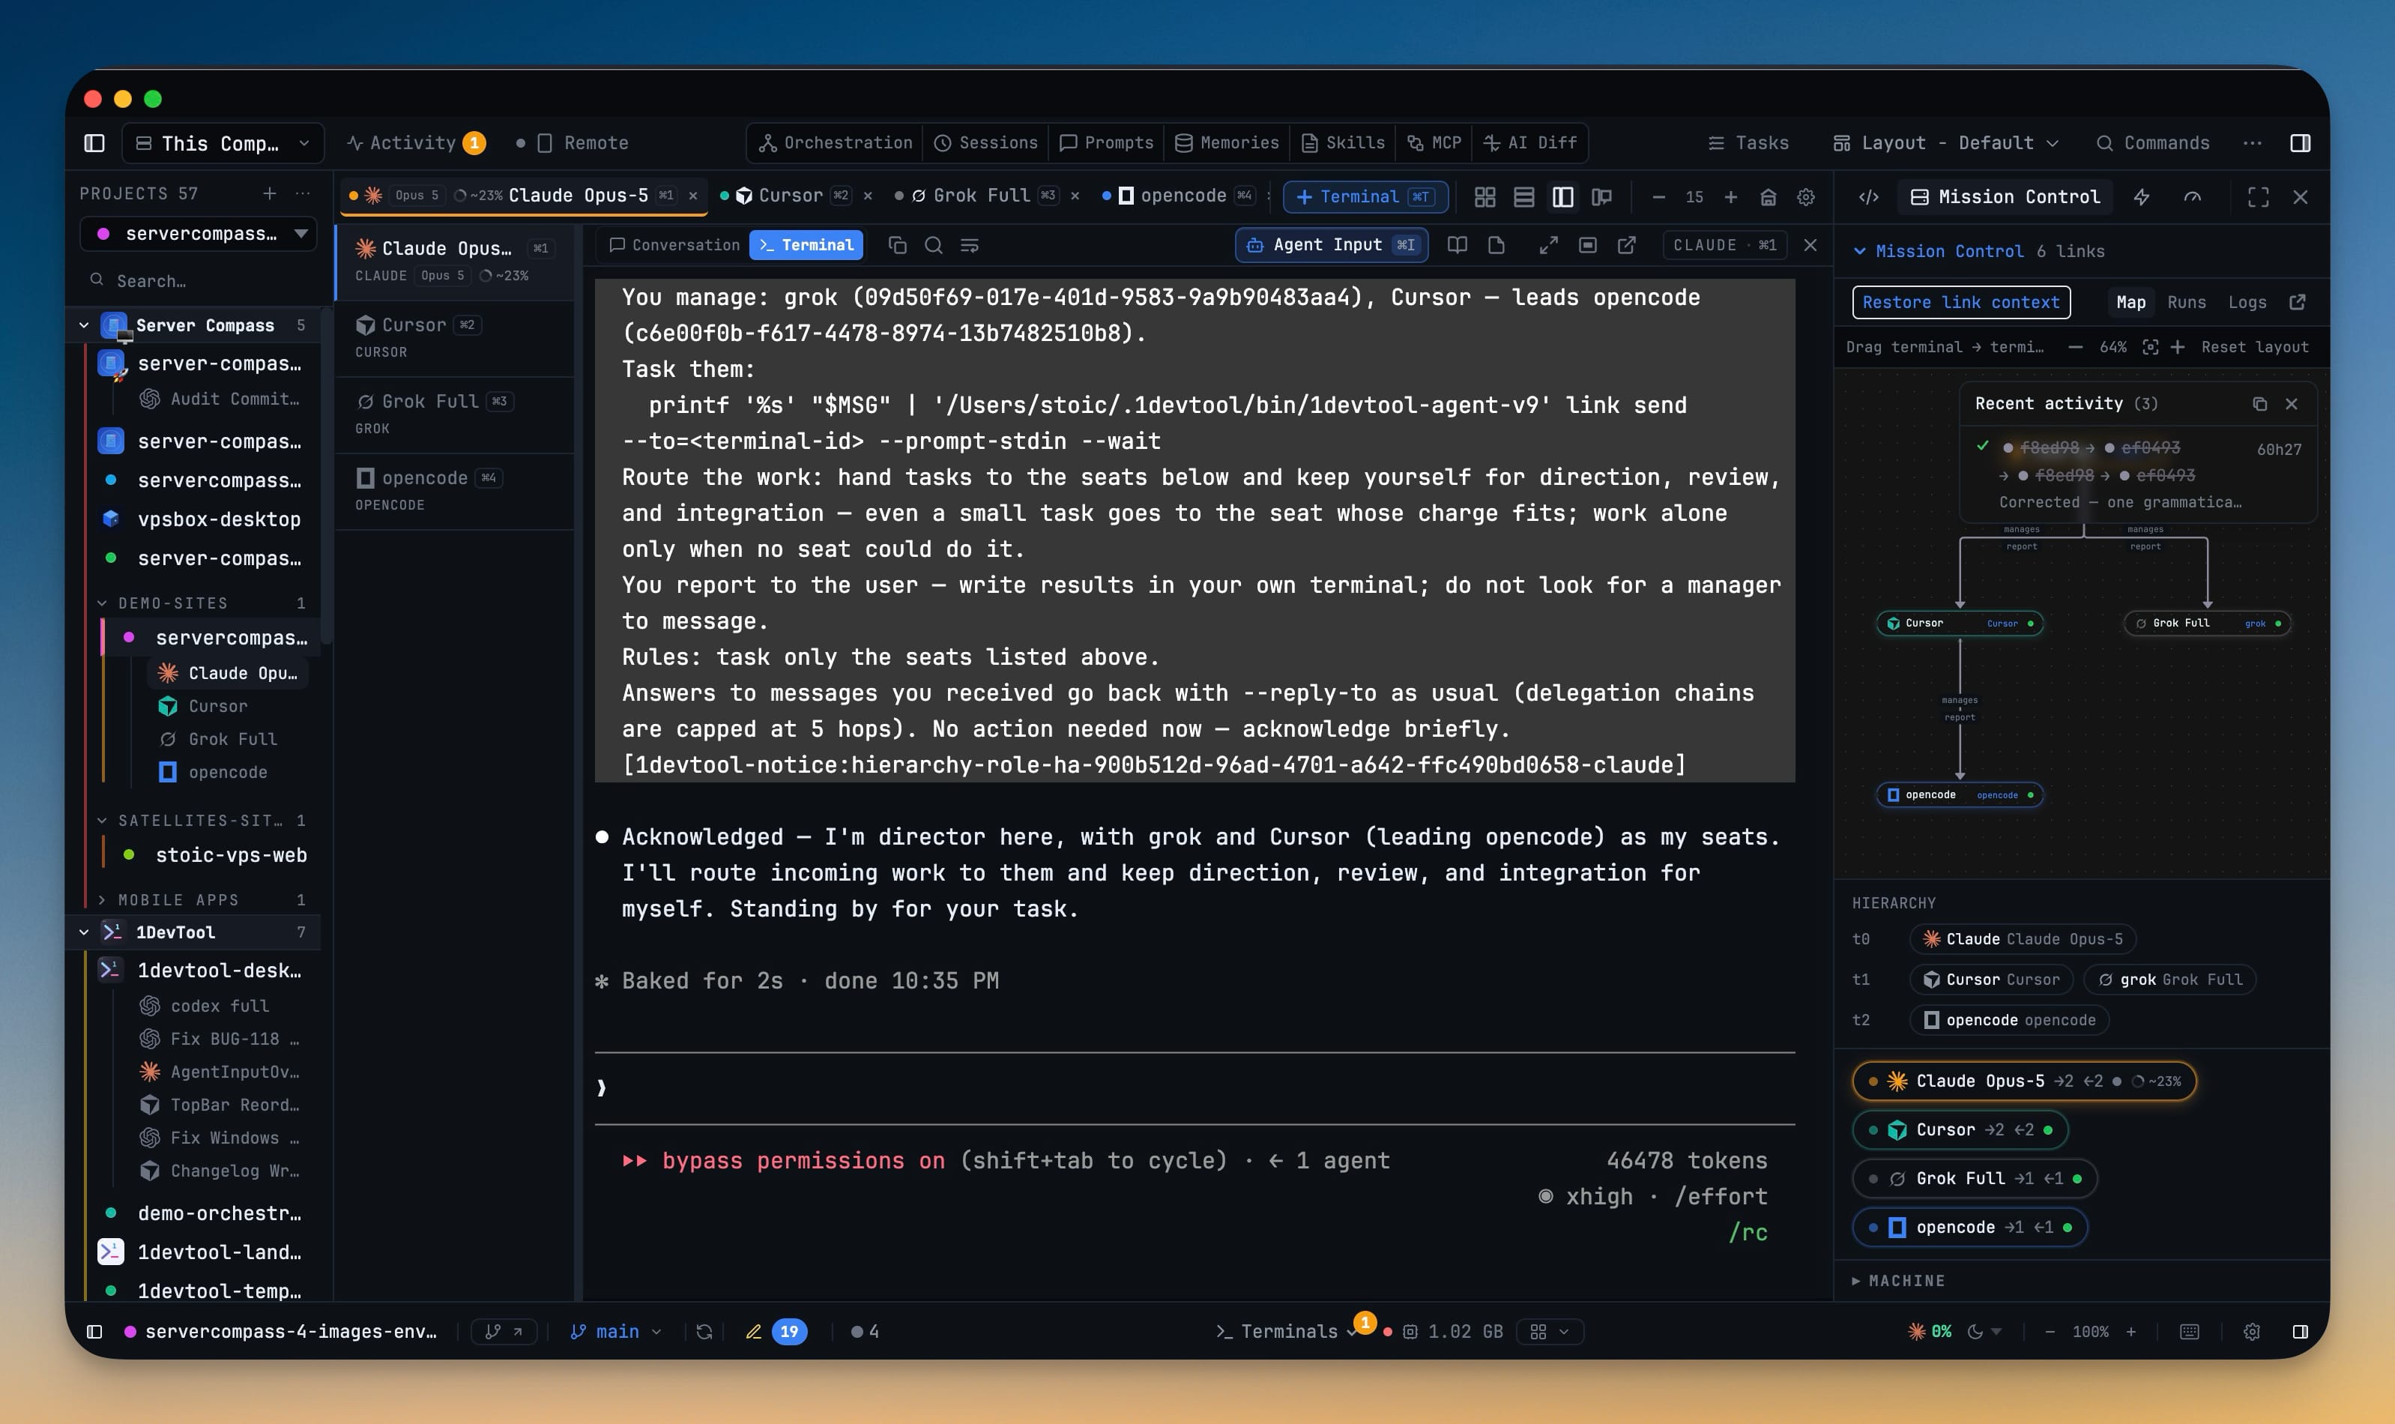Click the copy icon in terminal toolbar
Image resolution: width=2395 pixels, height=1424 pixels.
pos(898,244)
